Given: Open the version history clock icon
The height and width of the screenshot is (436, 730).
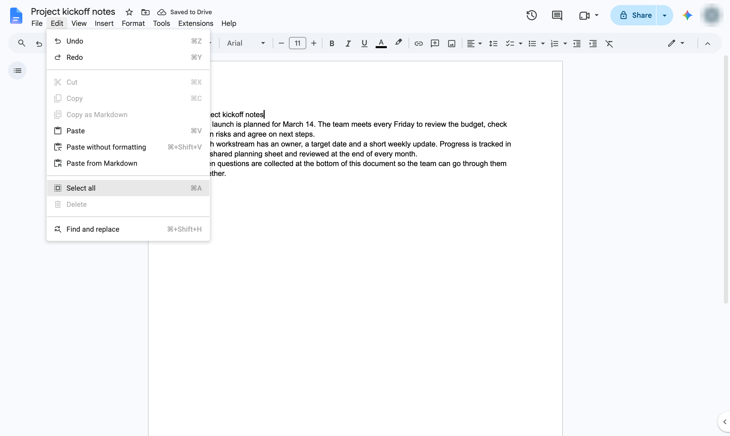Looking at the screenshot, I should [532, 15].
